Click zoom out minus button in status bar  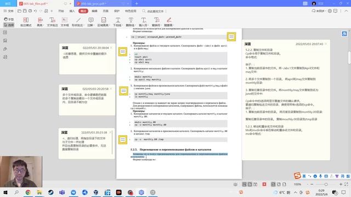pos(312,184)
